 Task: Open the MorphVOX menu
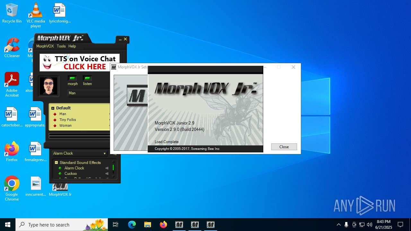tap(45, 46)
